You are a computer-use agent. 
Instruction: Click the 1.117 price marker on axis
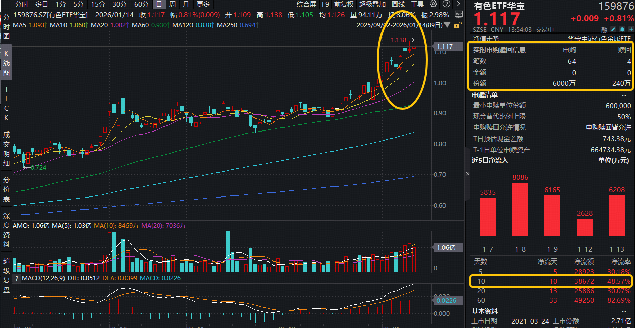pyautogui.click(x=444, y=47)
